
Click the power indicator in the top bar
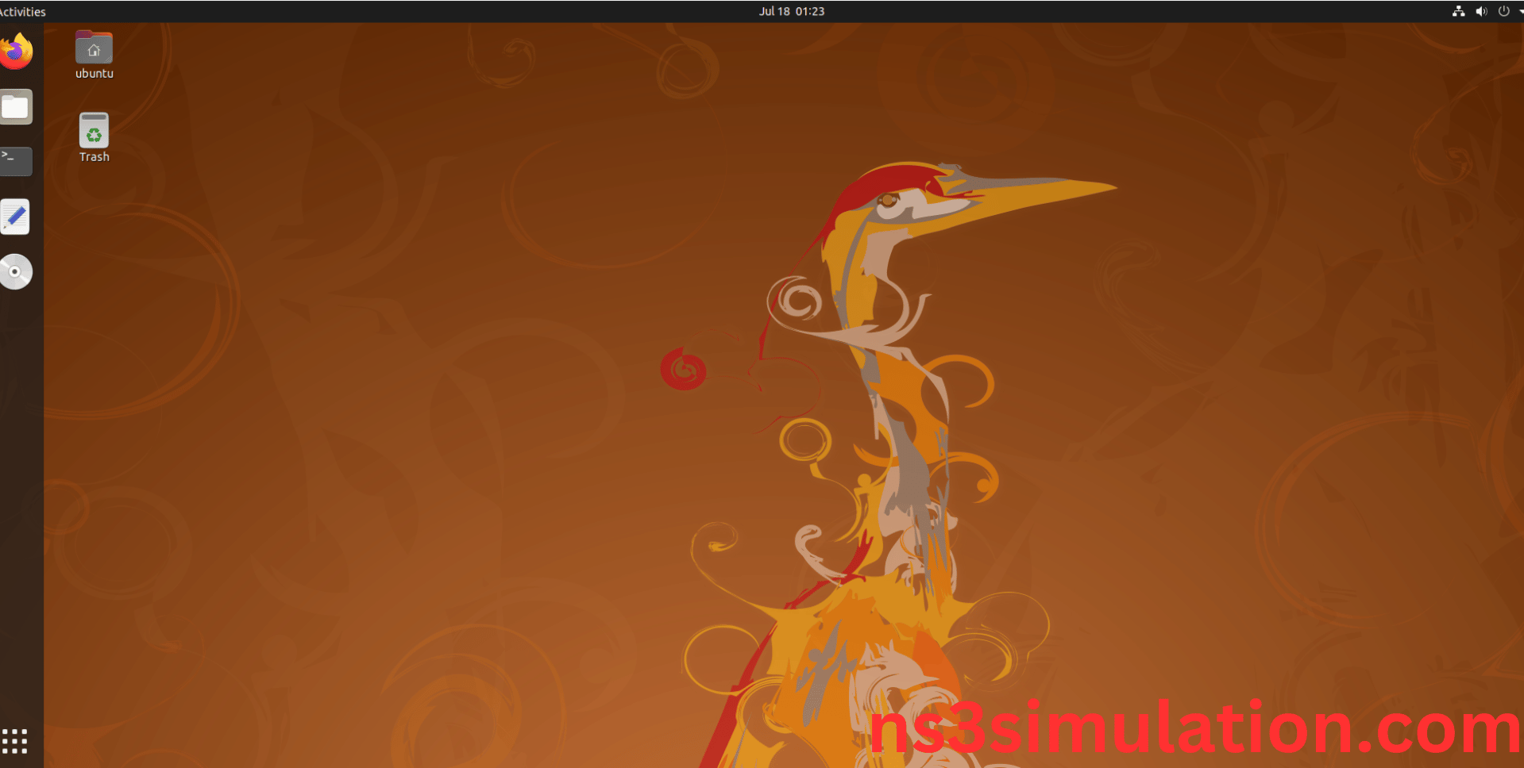click(x=1503, y=11)
